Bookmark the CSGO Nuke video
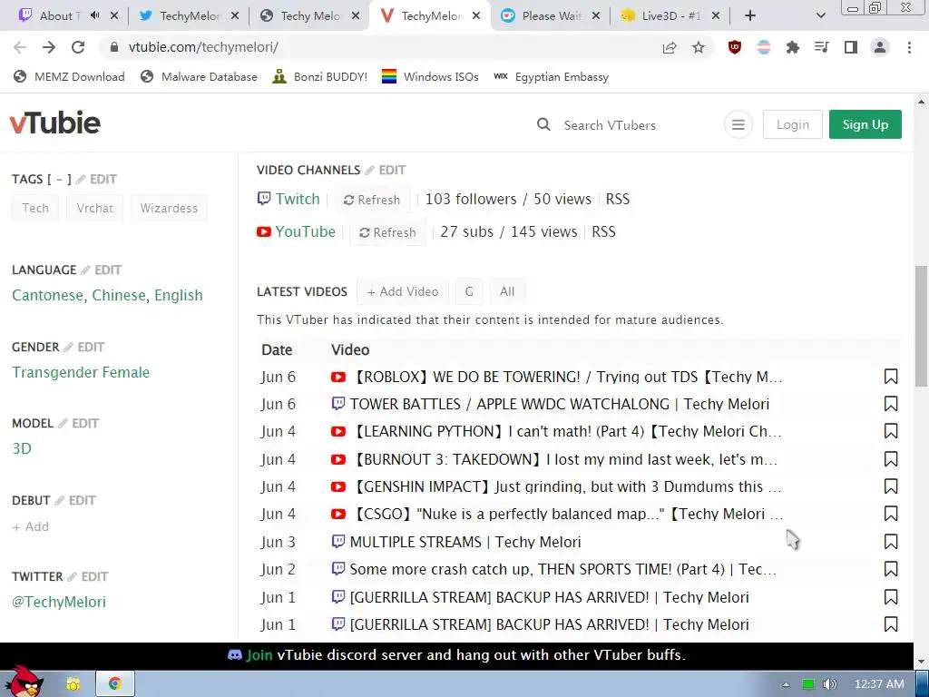This screenshot has width=929, height=697. 891,514
